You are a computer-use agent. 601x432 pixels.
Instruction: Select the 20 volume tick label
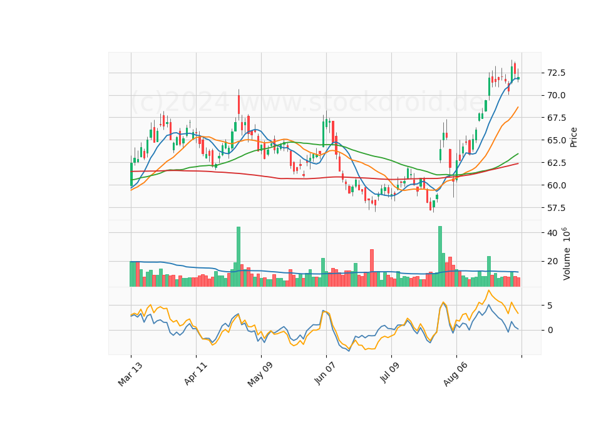tap(552, 262)
